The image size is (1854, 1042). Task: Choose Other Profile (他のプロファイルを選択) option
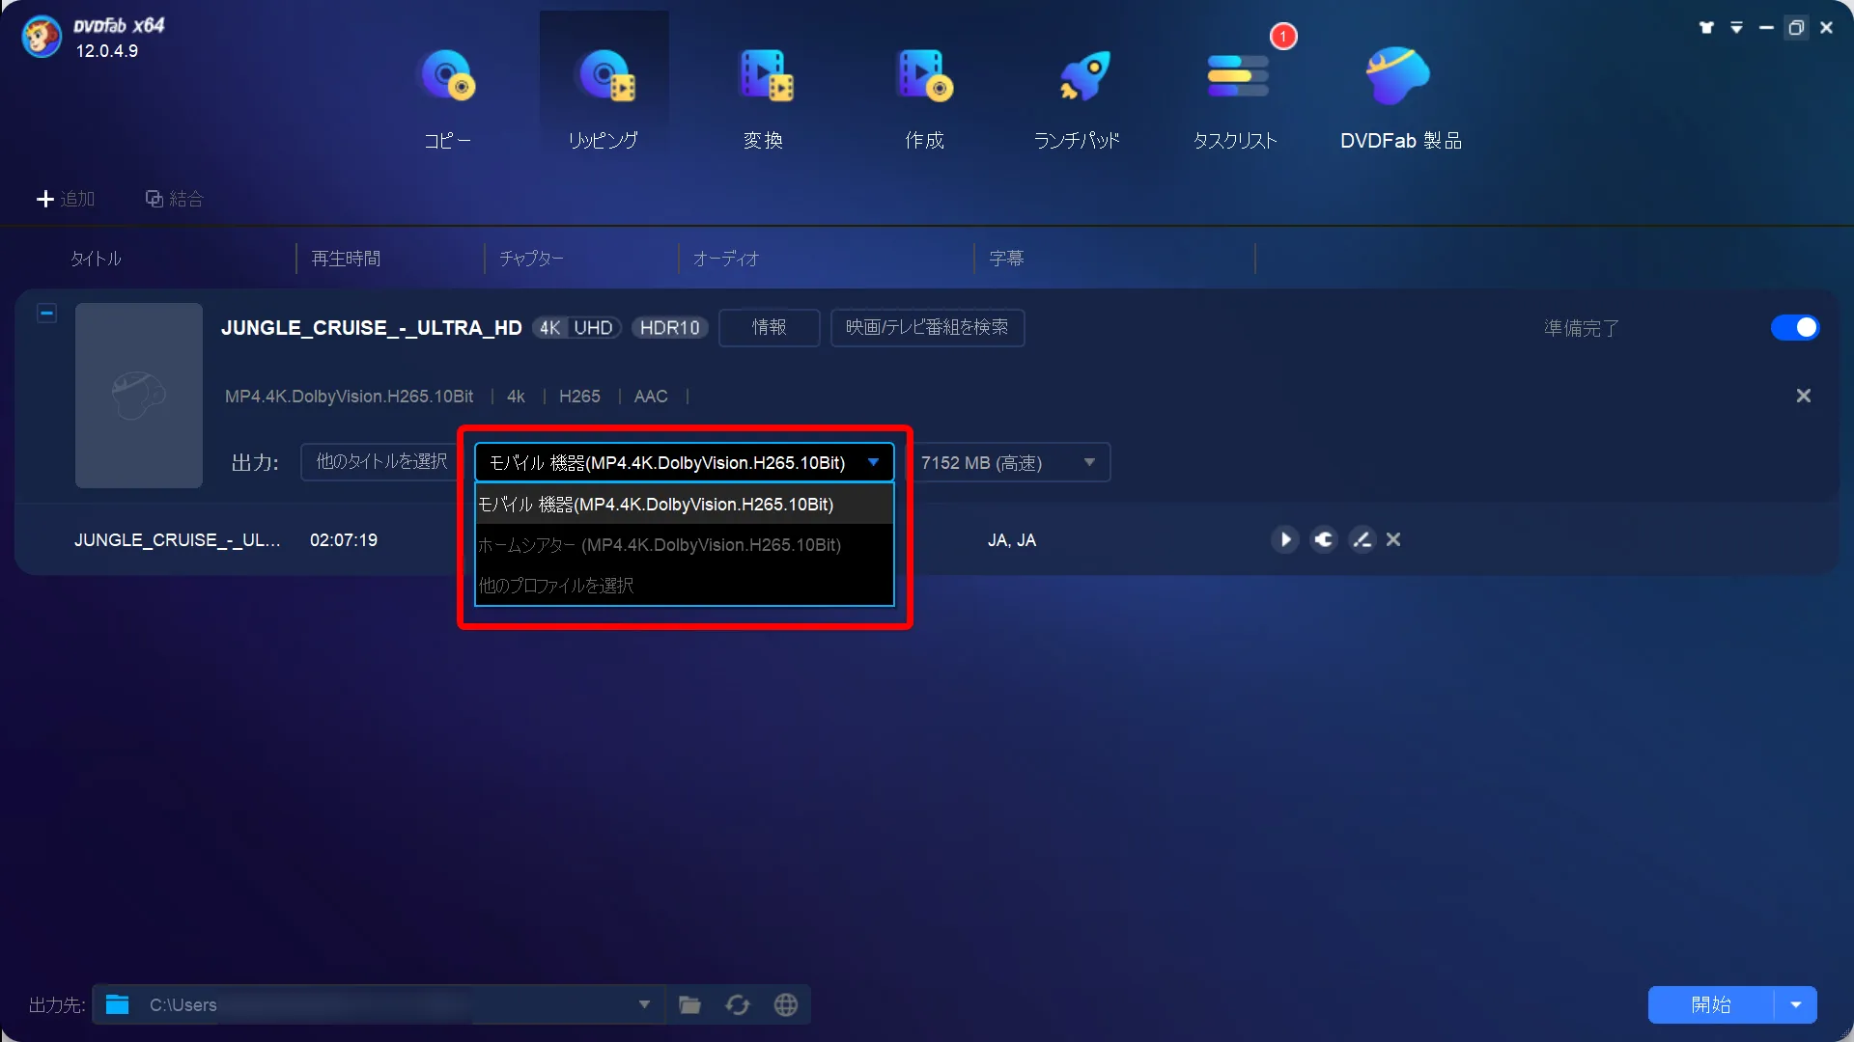tap(684, 586)
